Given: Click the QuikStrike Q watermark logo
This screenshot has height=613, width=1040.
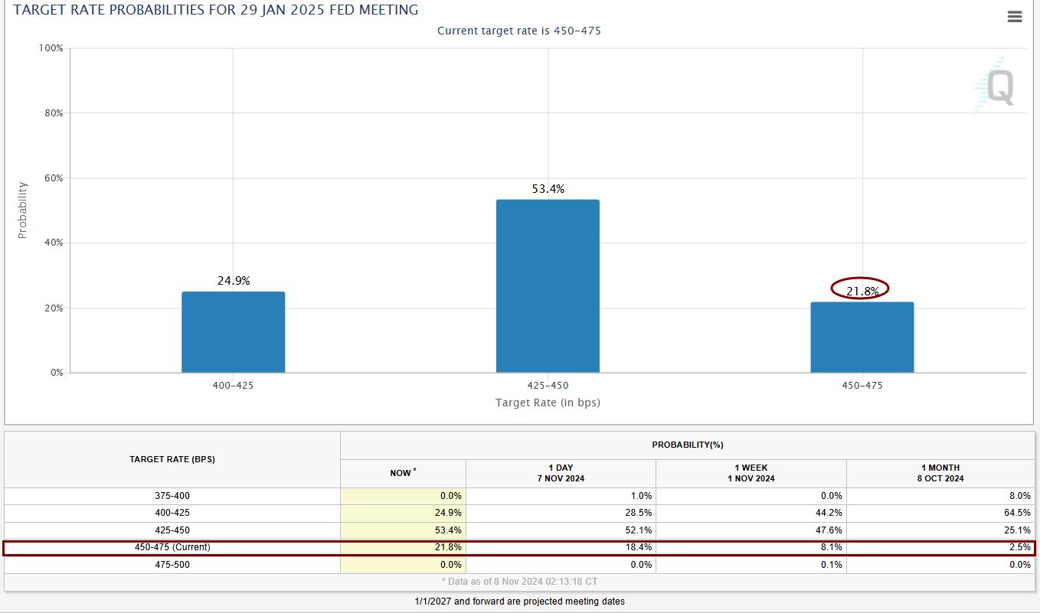Looking at the screenshot, I should coord(997,86).
